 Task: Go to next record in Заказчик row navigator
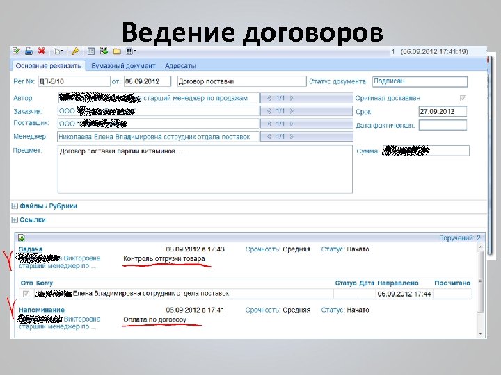[292, 111]
